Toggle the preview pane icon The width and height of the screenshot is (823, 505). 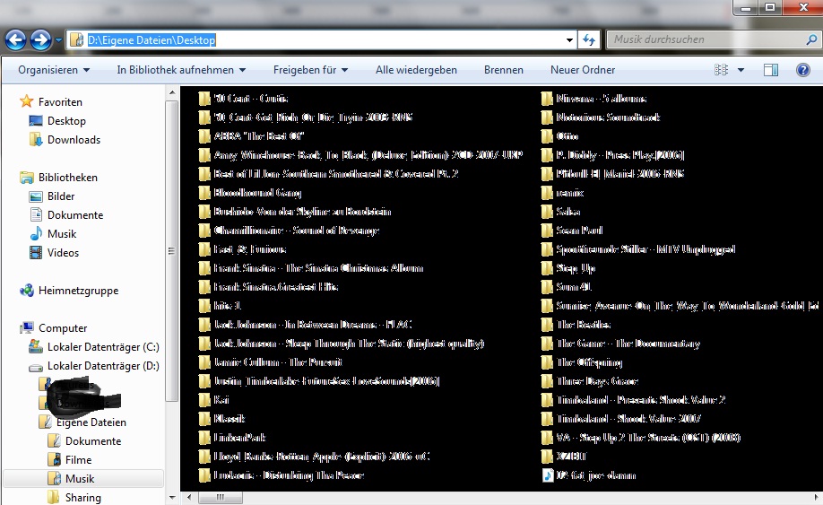click(770, 70)
